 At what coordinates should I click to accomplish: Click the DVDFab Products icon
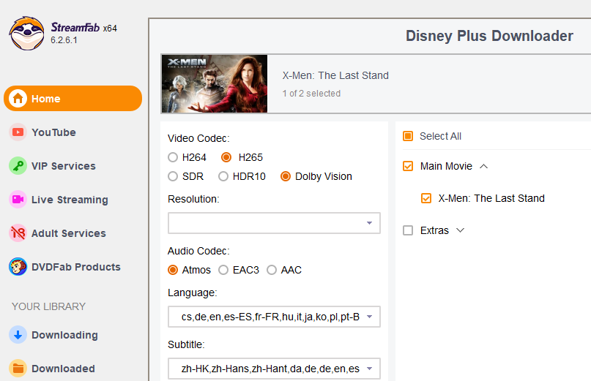[x=18, y=267]
